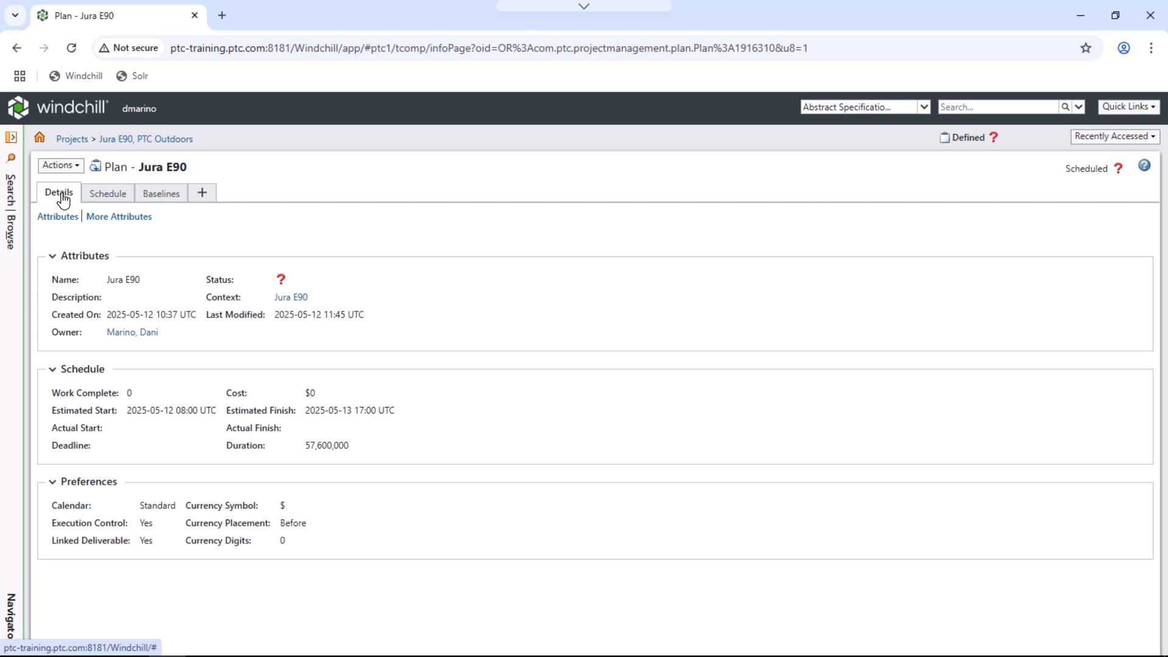Switch to the Baselines tab

click(x=161, y=193)
